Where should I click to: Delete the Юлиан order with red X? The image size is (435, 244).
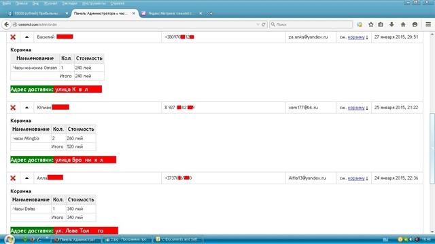pyautogui.click(x=13, y=108)
